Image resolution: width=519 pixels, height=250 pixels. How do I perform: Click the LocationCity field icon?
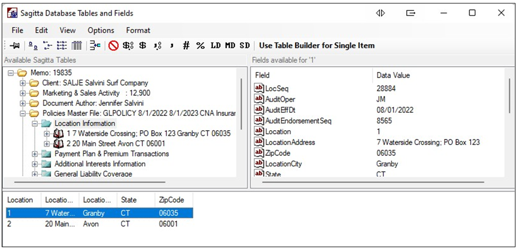click(x=258, y=164)
